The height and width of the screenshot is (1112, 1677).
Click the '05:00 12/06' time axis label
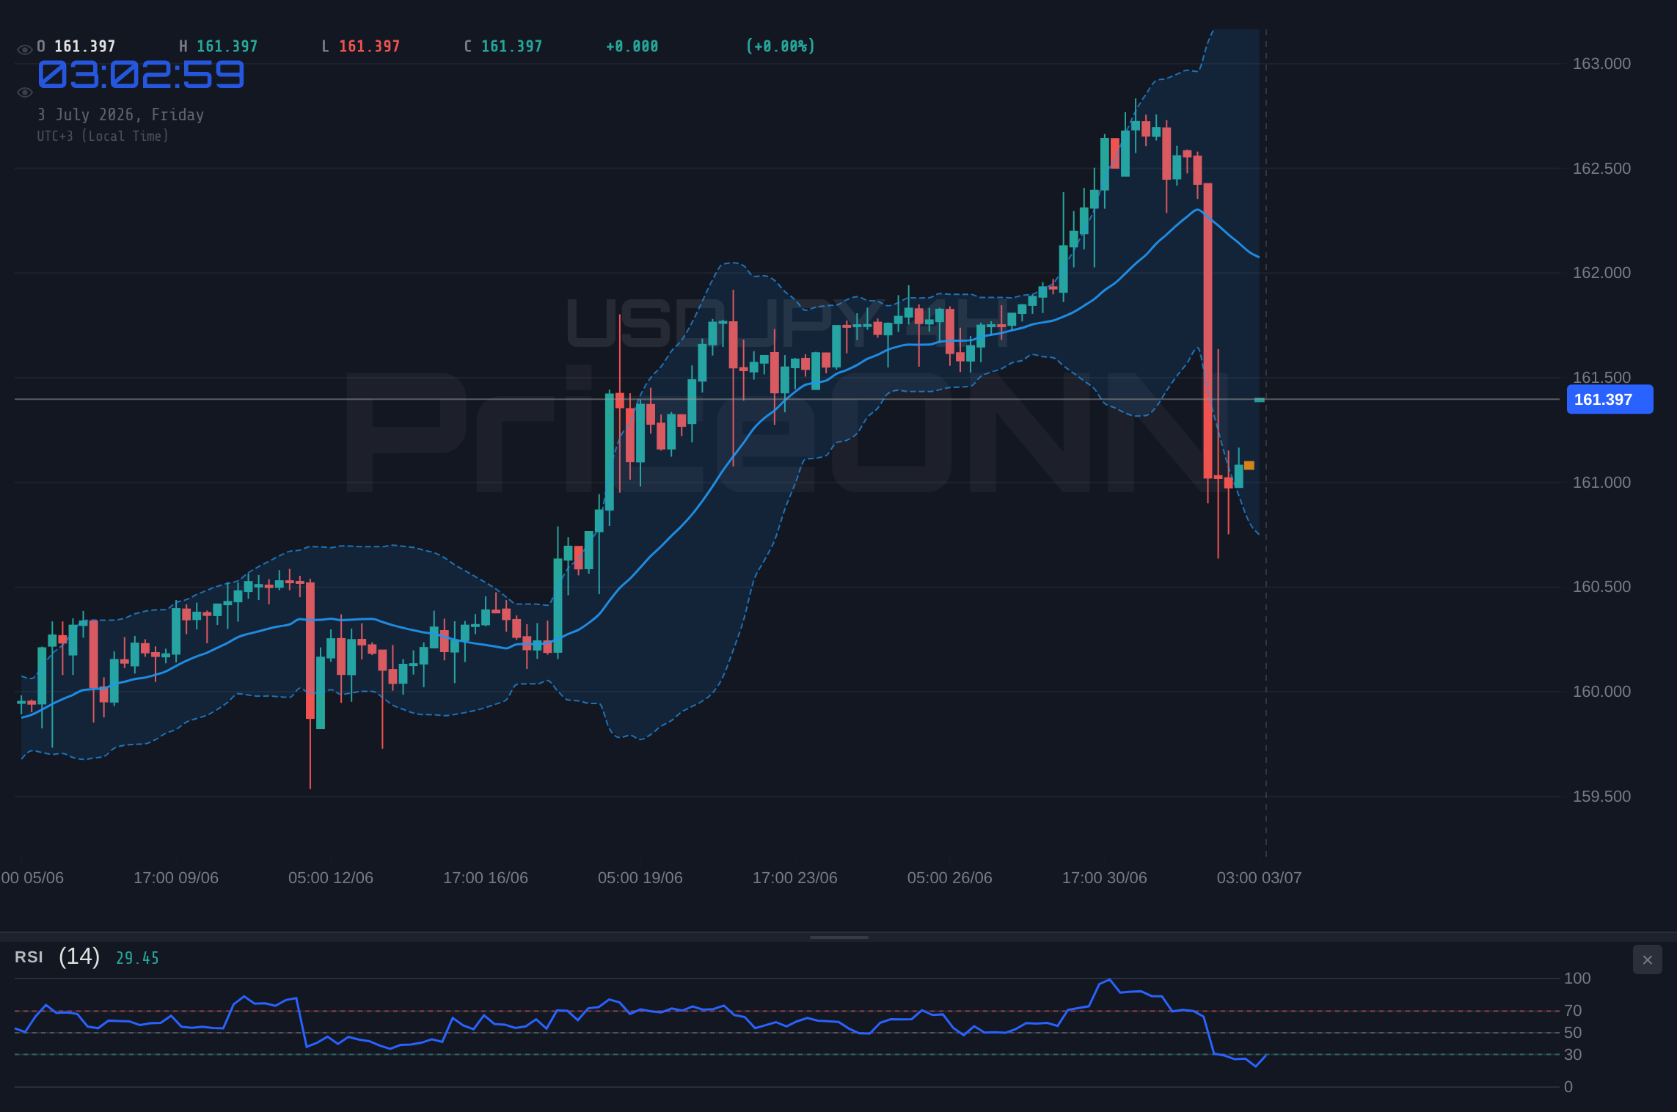pos(331,878)
